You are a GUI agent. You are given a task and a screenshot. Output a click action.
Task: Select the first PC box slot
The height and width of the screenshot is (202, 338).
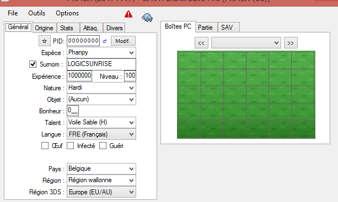click(189, 61)
